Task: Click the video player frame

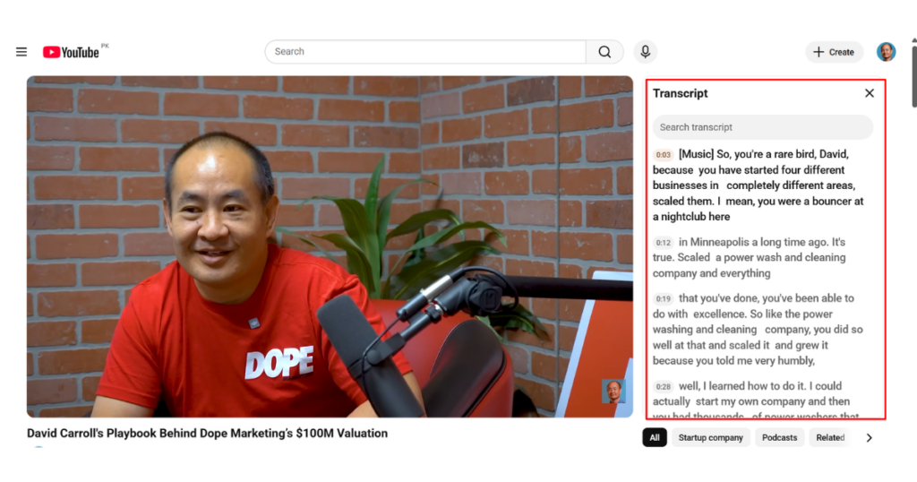Action: [x=330, y=246]
